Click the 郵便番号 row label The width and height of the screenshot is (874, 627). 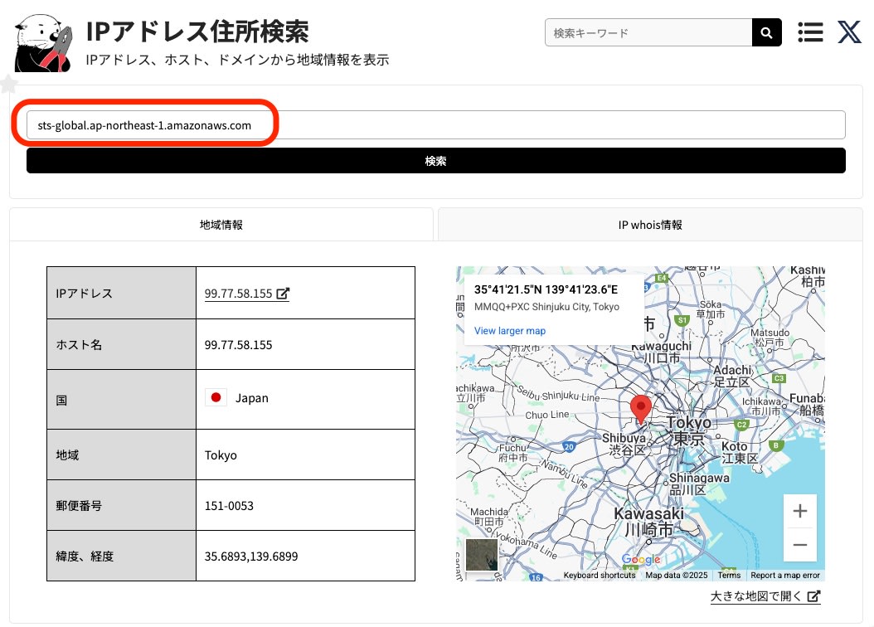point(79,506)
